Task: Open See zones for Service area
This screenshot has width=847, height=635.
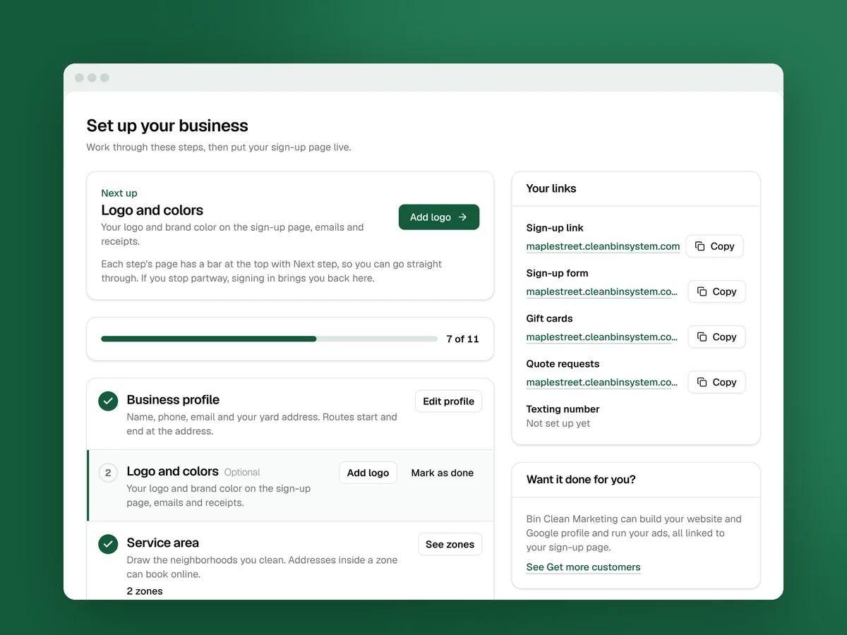Action: [450, 544]
